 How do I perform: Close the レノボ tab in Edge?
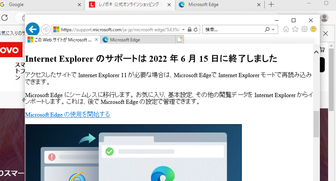coord(169,5)
